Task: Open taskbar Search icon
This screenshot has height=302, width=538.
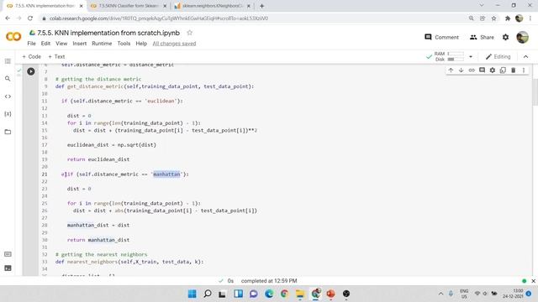Action: 208,294
